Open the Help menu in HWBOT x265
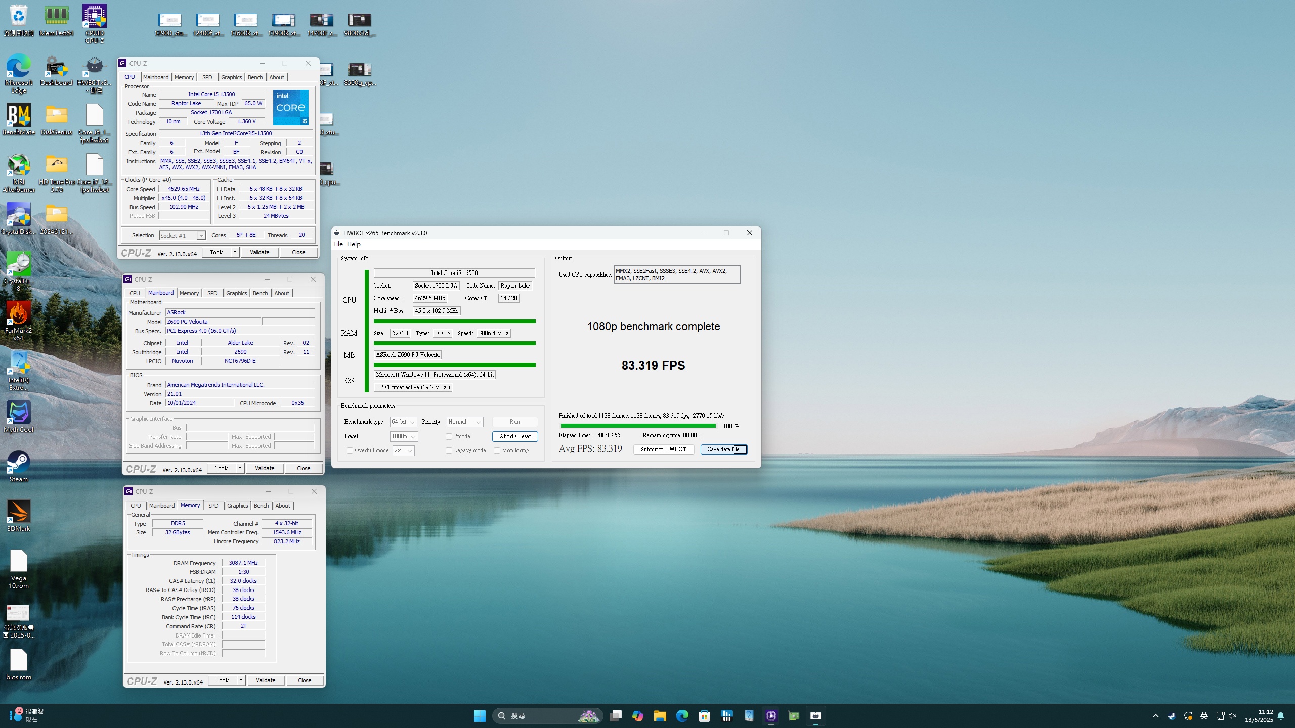This screenshot has height=728, width=1295. [x=354, y=244]
